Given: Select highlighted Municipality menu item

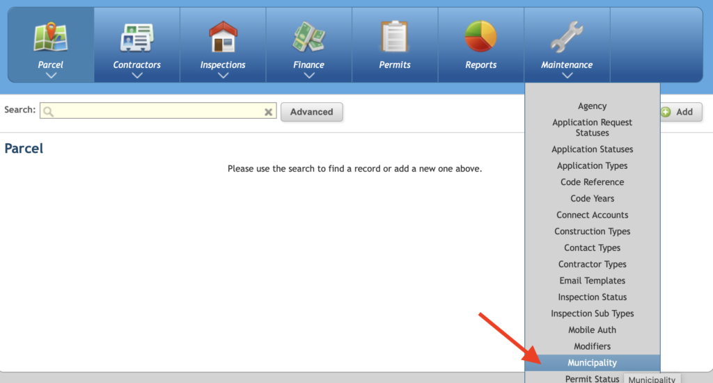Looking at the screenshot, I should (592, 363).
